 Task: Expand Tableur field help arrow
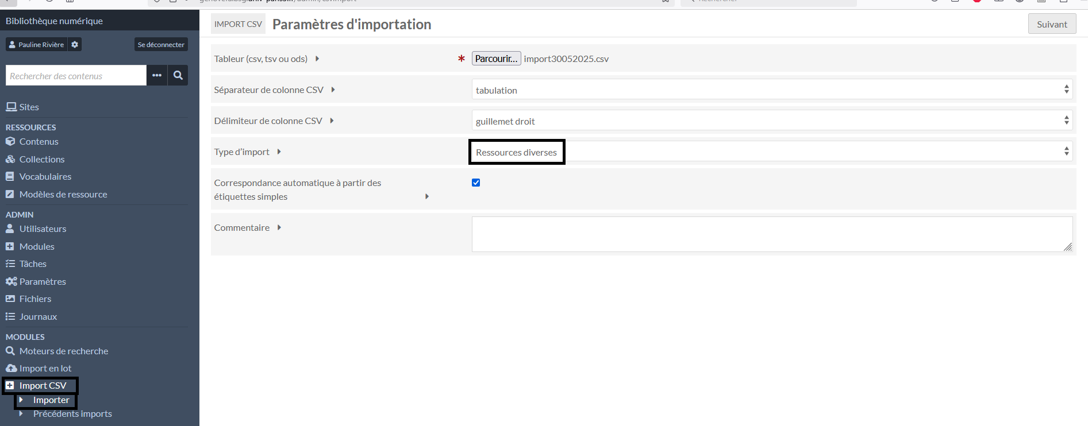pyautogui.click(x=317, y=59)
